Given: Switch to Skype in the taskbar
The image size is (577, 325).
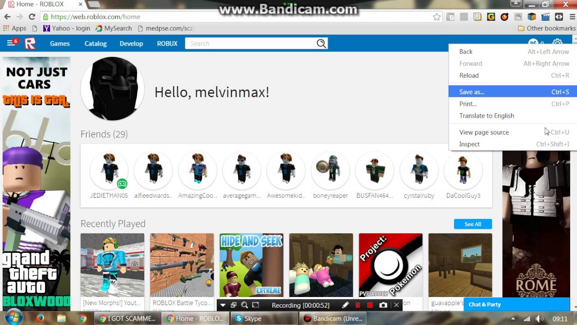Looking at the screenshot, I should 264,318.
